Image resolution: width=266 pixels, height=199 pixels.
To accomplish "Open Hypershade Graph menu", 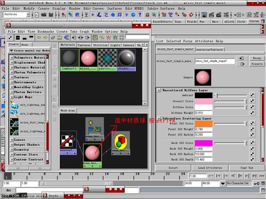I will pos(84,31).
